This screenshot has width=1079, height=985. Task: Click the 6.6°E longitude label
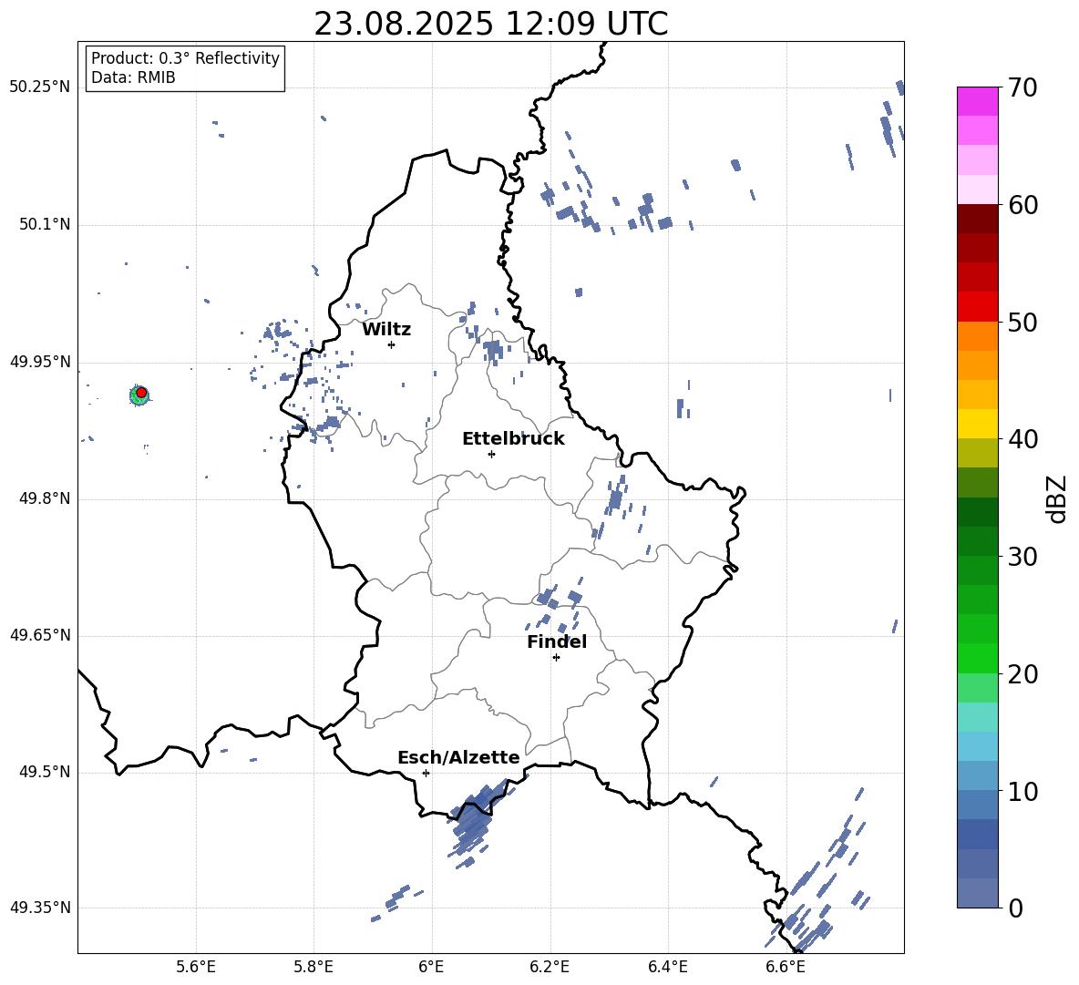point(786,967)
